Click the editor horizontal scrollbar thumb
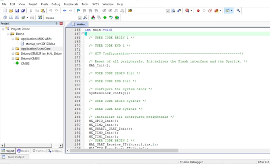The image size is (270, 164). (124, 151)
